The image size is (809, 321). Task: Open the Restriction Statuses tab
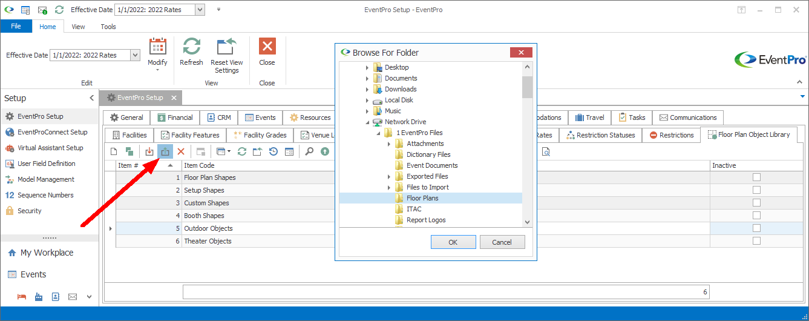[601, 135]
